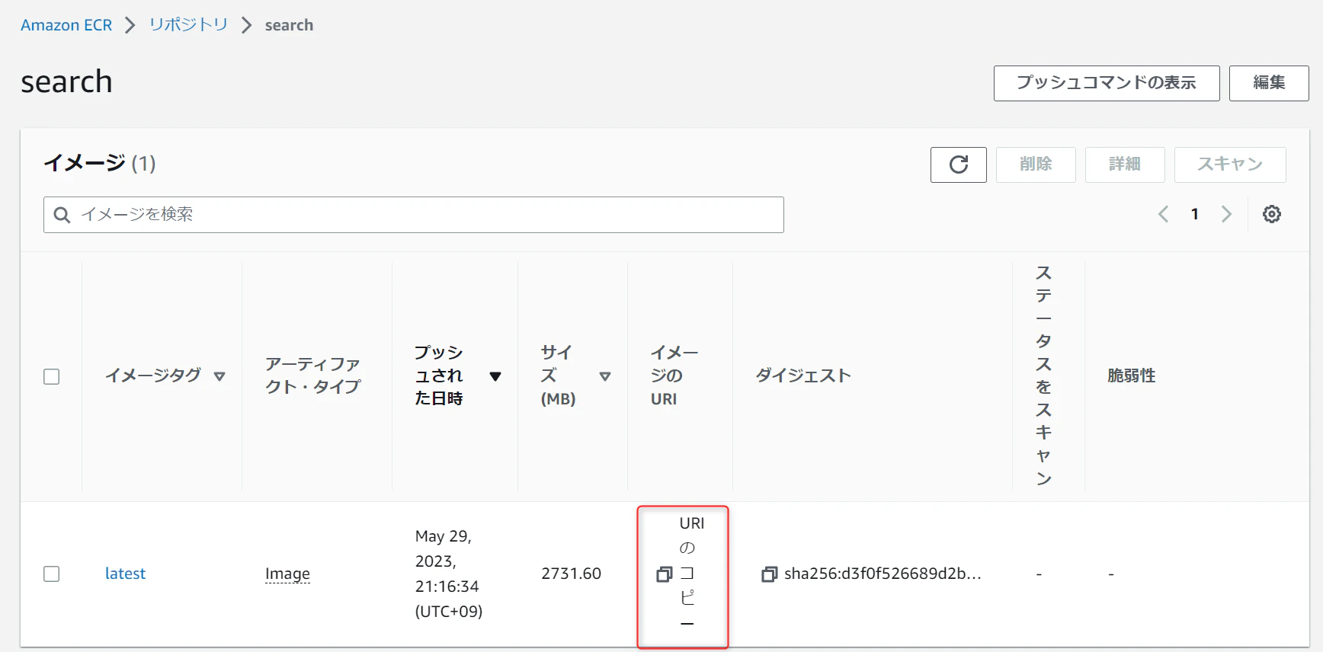The image size is (1323, 652).
Task: Click the 削除 button
Action: coord(1036,165)
